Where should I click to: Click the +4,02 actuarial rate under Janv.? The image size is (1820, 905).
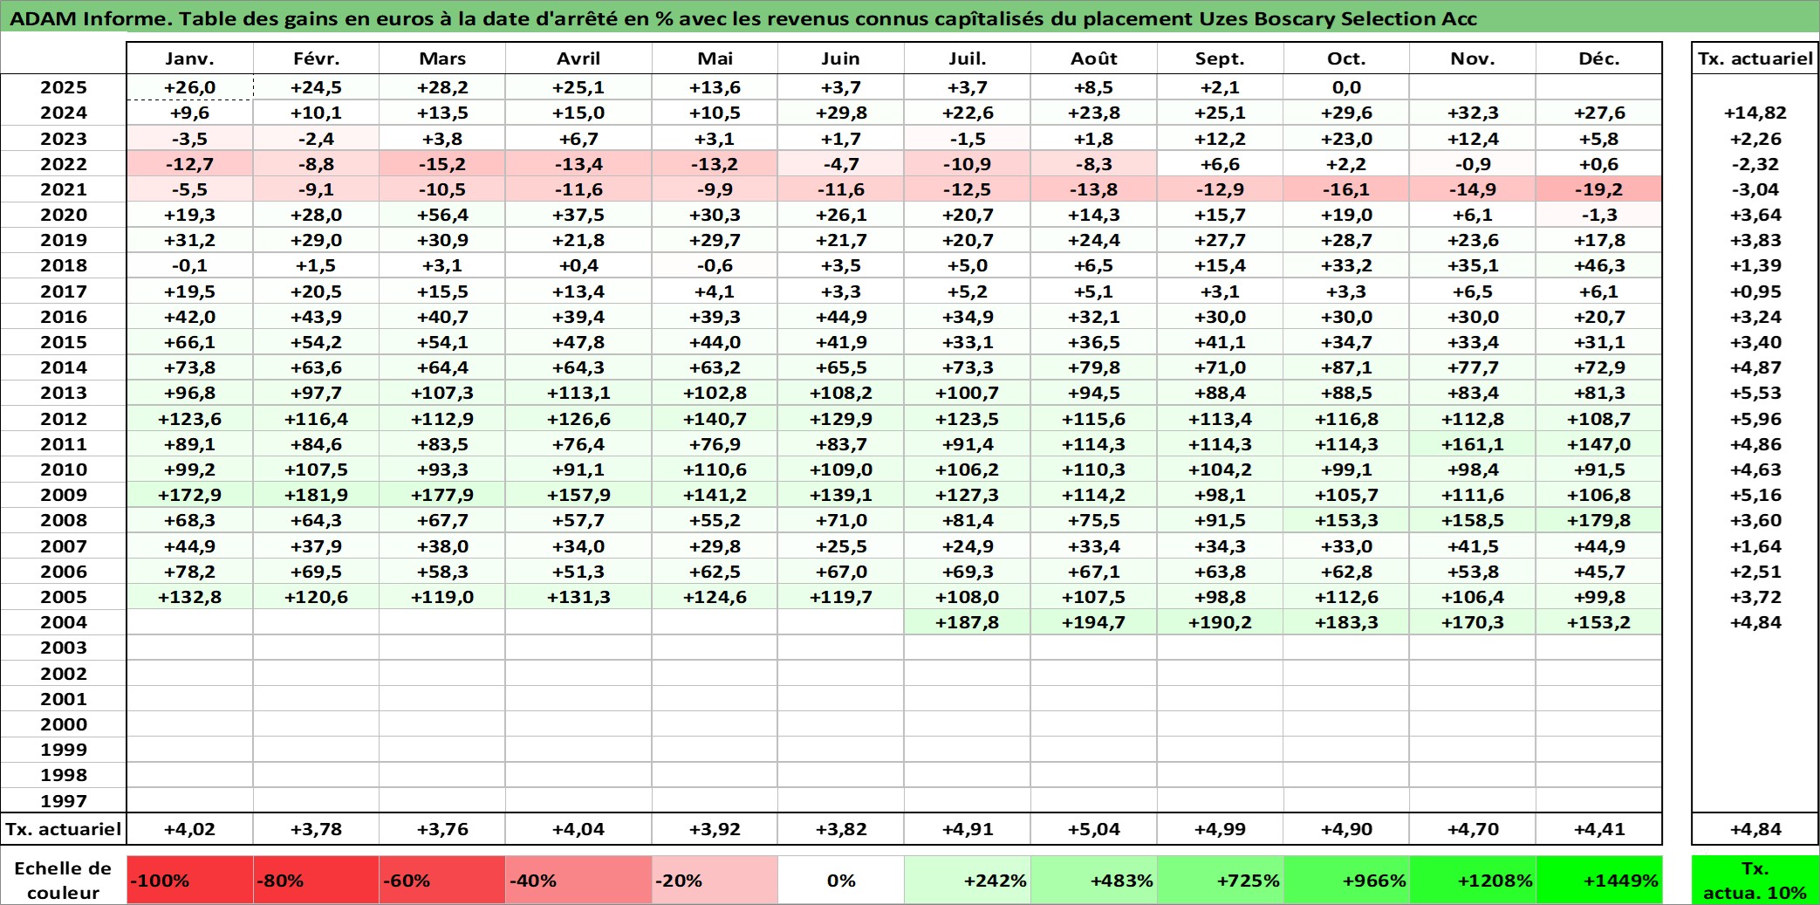190,829
